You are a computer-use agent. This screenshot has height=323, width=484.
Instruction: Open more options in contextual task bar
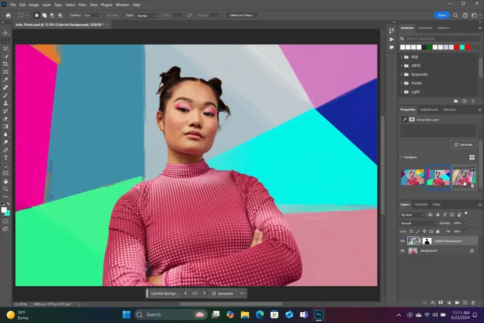pos(242,293)
